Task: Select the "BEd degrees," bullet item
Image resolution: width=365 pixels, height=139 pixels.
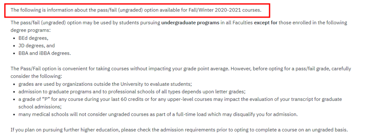Action: click(33, 38)
